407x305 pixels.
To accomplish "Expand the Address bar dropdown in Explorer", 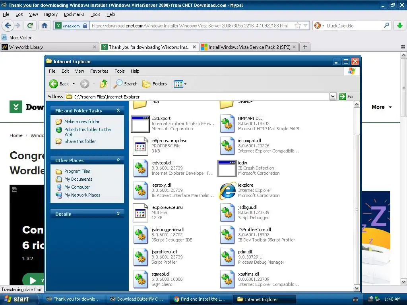I will [x=333, y=97].
